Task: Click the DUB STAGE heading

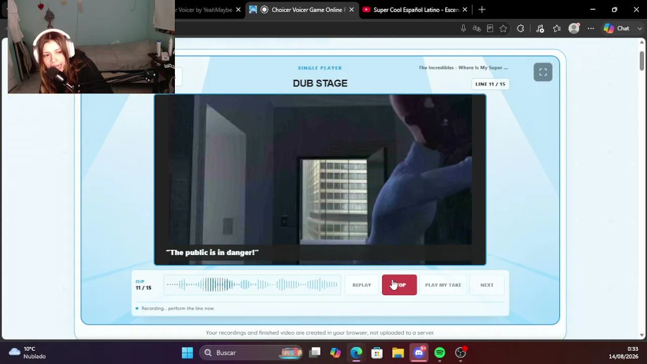Action: click(320, 83)
